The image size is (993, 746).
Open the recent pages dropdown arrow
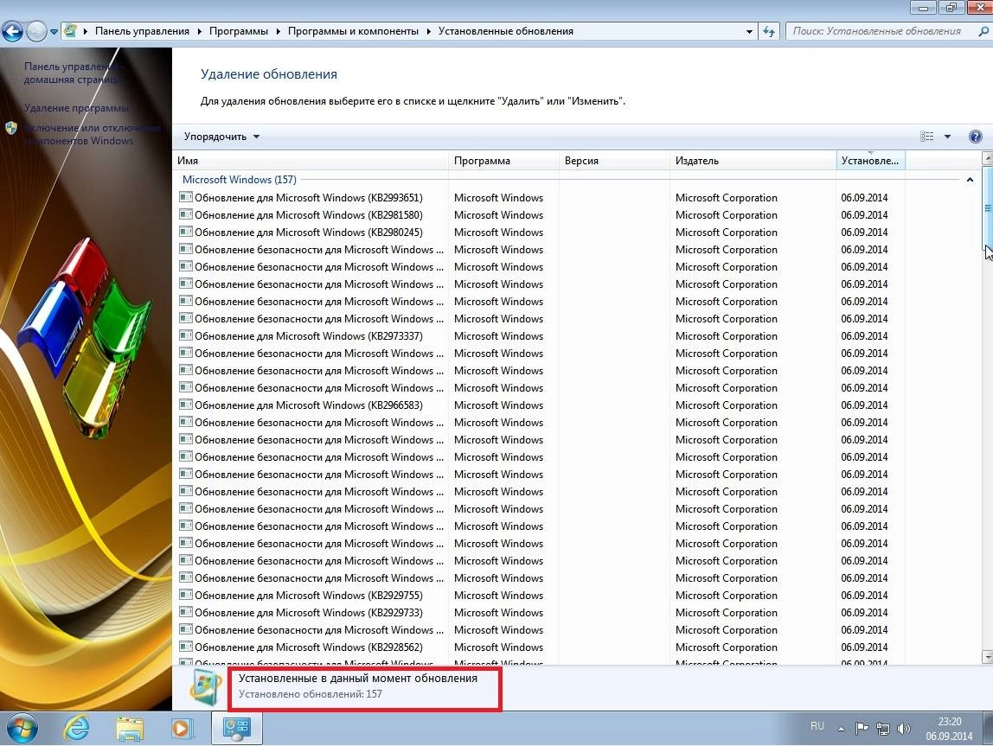pyautogui.click(x=54, y=32)
